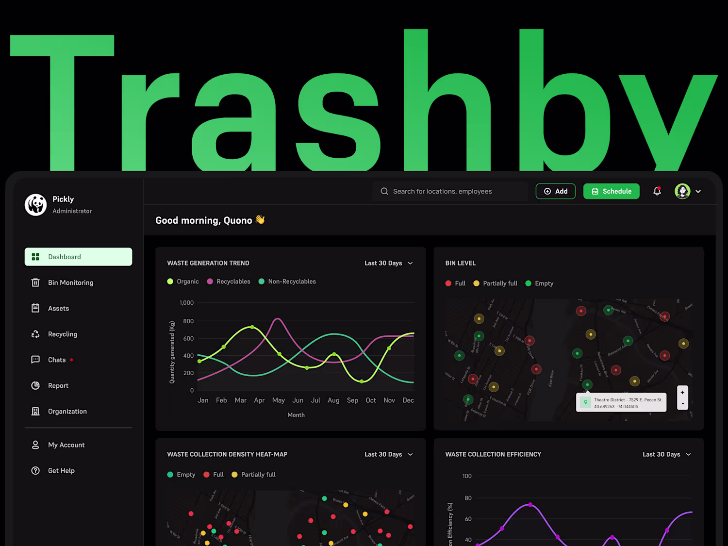
Task: Click the Schedule button
Action: point(612,191)
